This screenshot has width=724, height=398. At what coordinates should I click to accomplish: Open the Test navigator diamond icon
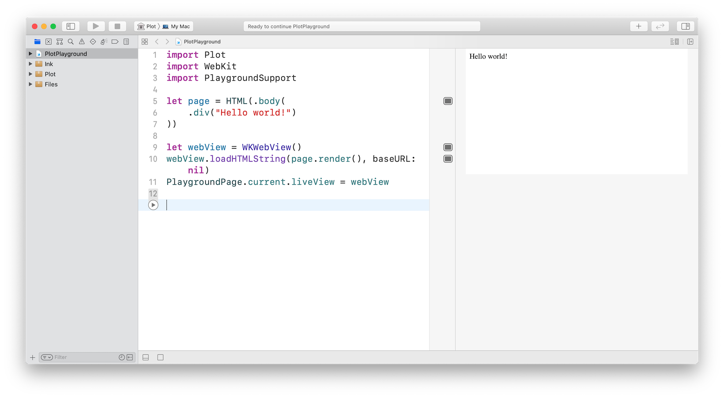pyautogui.click(x=93, y=41)
